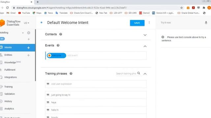
Task: Open the 1Z0-1065 bookmark
Action: pos(131,13)
